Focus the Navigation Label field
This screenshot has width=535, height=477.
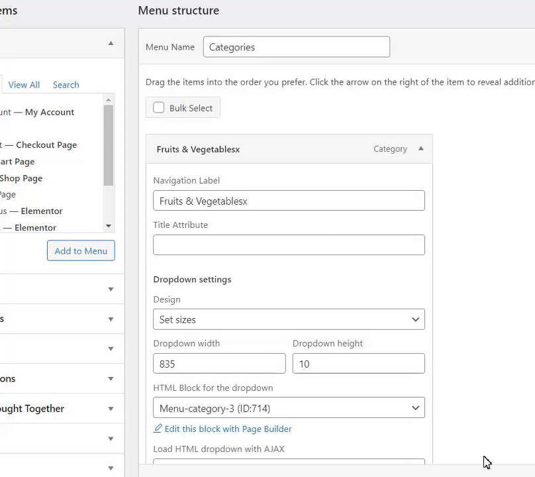(289, 201)
